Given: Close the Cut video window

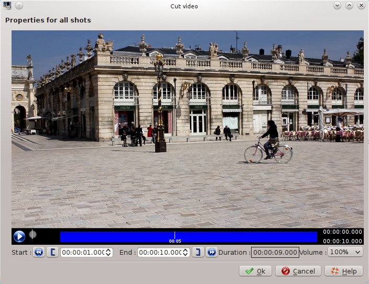Looking at the screenshot, I should (x=361, y=5).
